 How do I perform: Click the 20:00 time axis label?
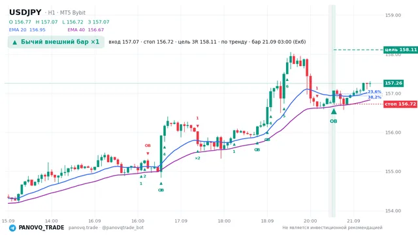tap(310, 221)
